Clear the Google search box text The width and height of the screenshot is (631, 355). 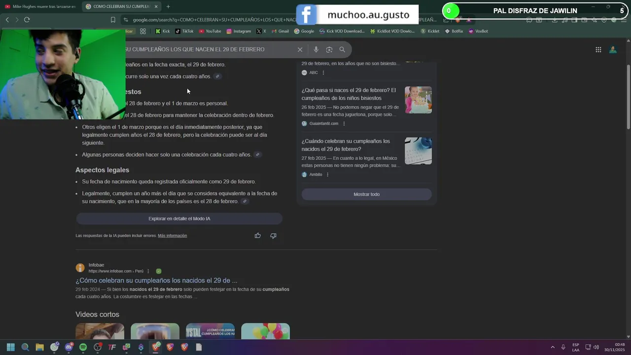point(300,49)
